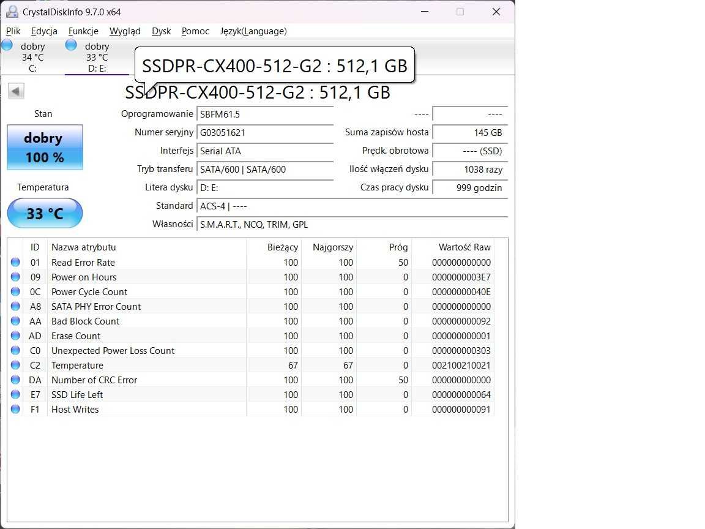705x529 pixels.
Task: Click the Standard field ACS-4
Action: (x=352, y=206)
